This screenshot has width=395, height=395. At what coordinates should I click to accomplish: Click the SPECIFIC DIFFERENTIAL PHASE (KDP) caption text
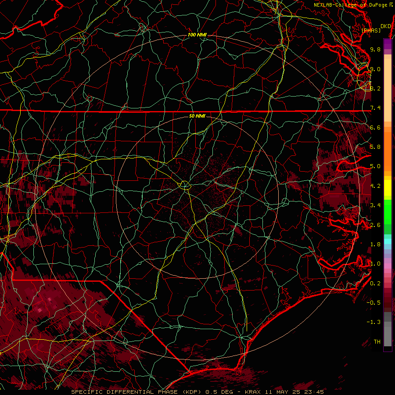coord(137,392)
